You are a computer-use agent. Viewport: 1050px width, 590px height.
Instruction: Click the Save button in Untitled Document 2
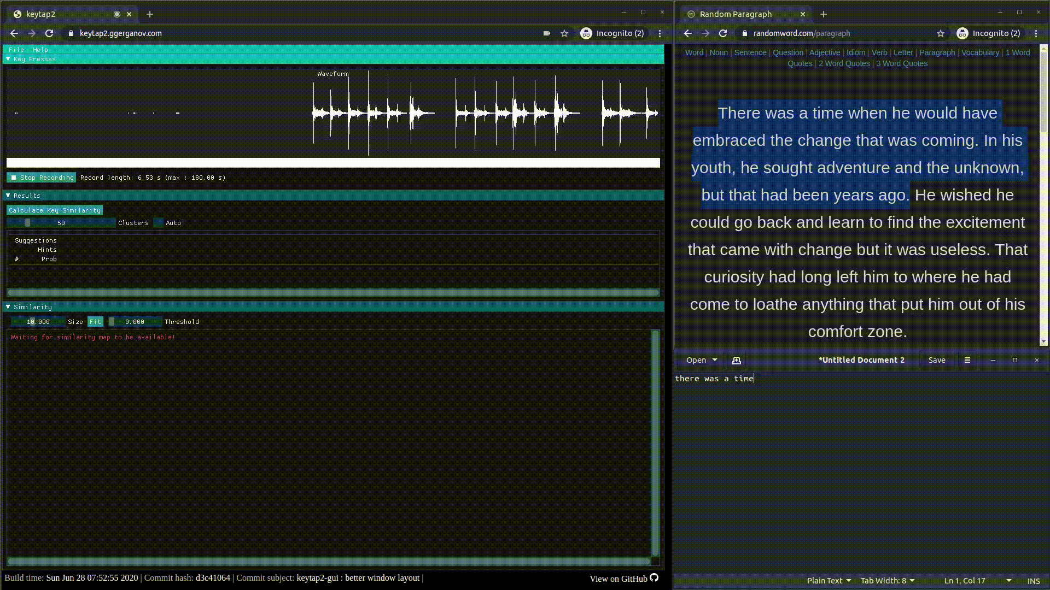tap(936, 359)
